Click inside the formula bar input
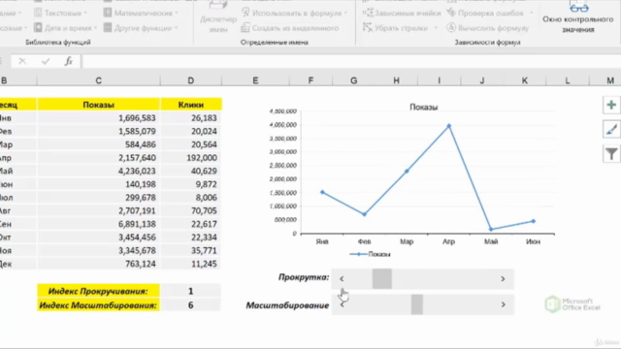This screenshot has width=621, height=349. tap(351, 61)
